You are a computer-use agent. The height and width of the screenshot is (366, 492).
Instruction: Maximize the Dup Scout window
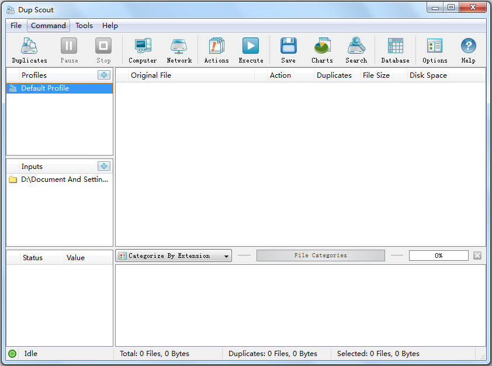pyautogui.click(x=451, y=8)
